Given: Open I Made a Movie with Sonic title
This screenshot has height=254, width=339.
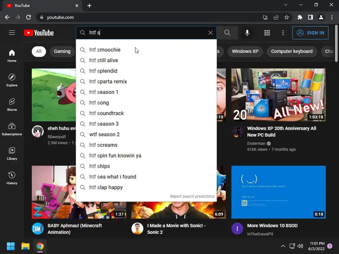Looking at the screenshot, I should (x=176, y=229).
